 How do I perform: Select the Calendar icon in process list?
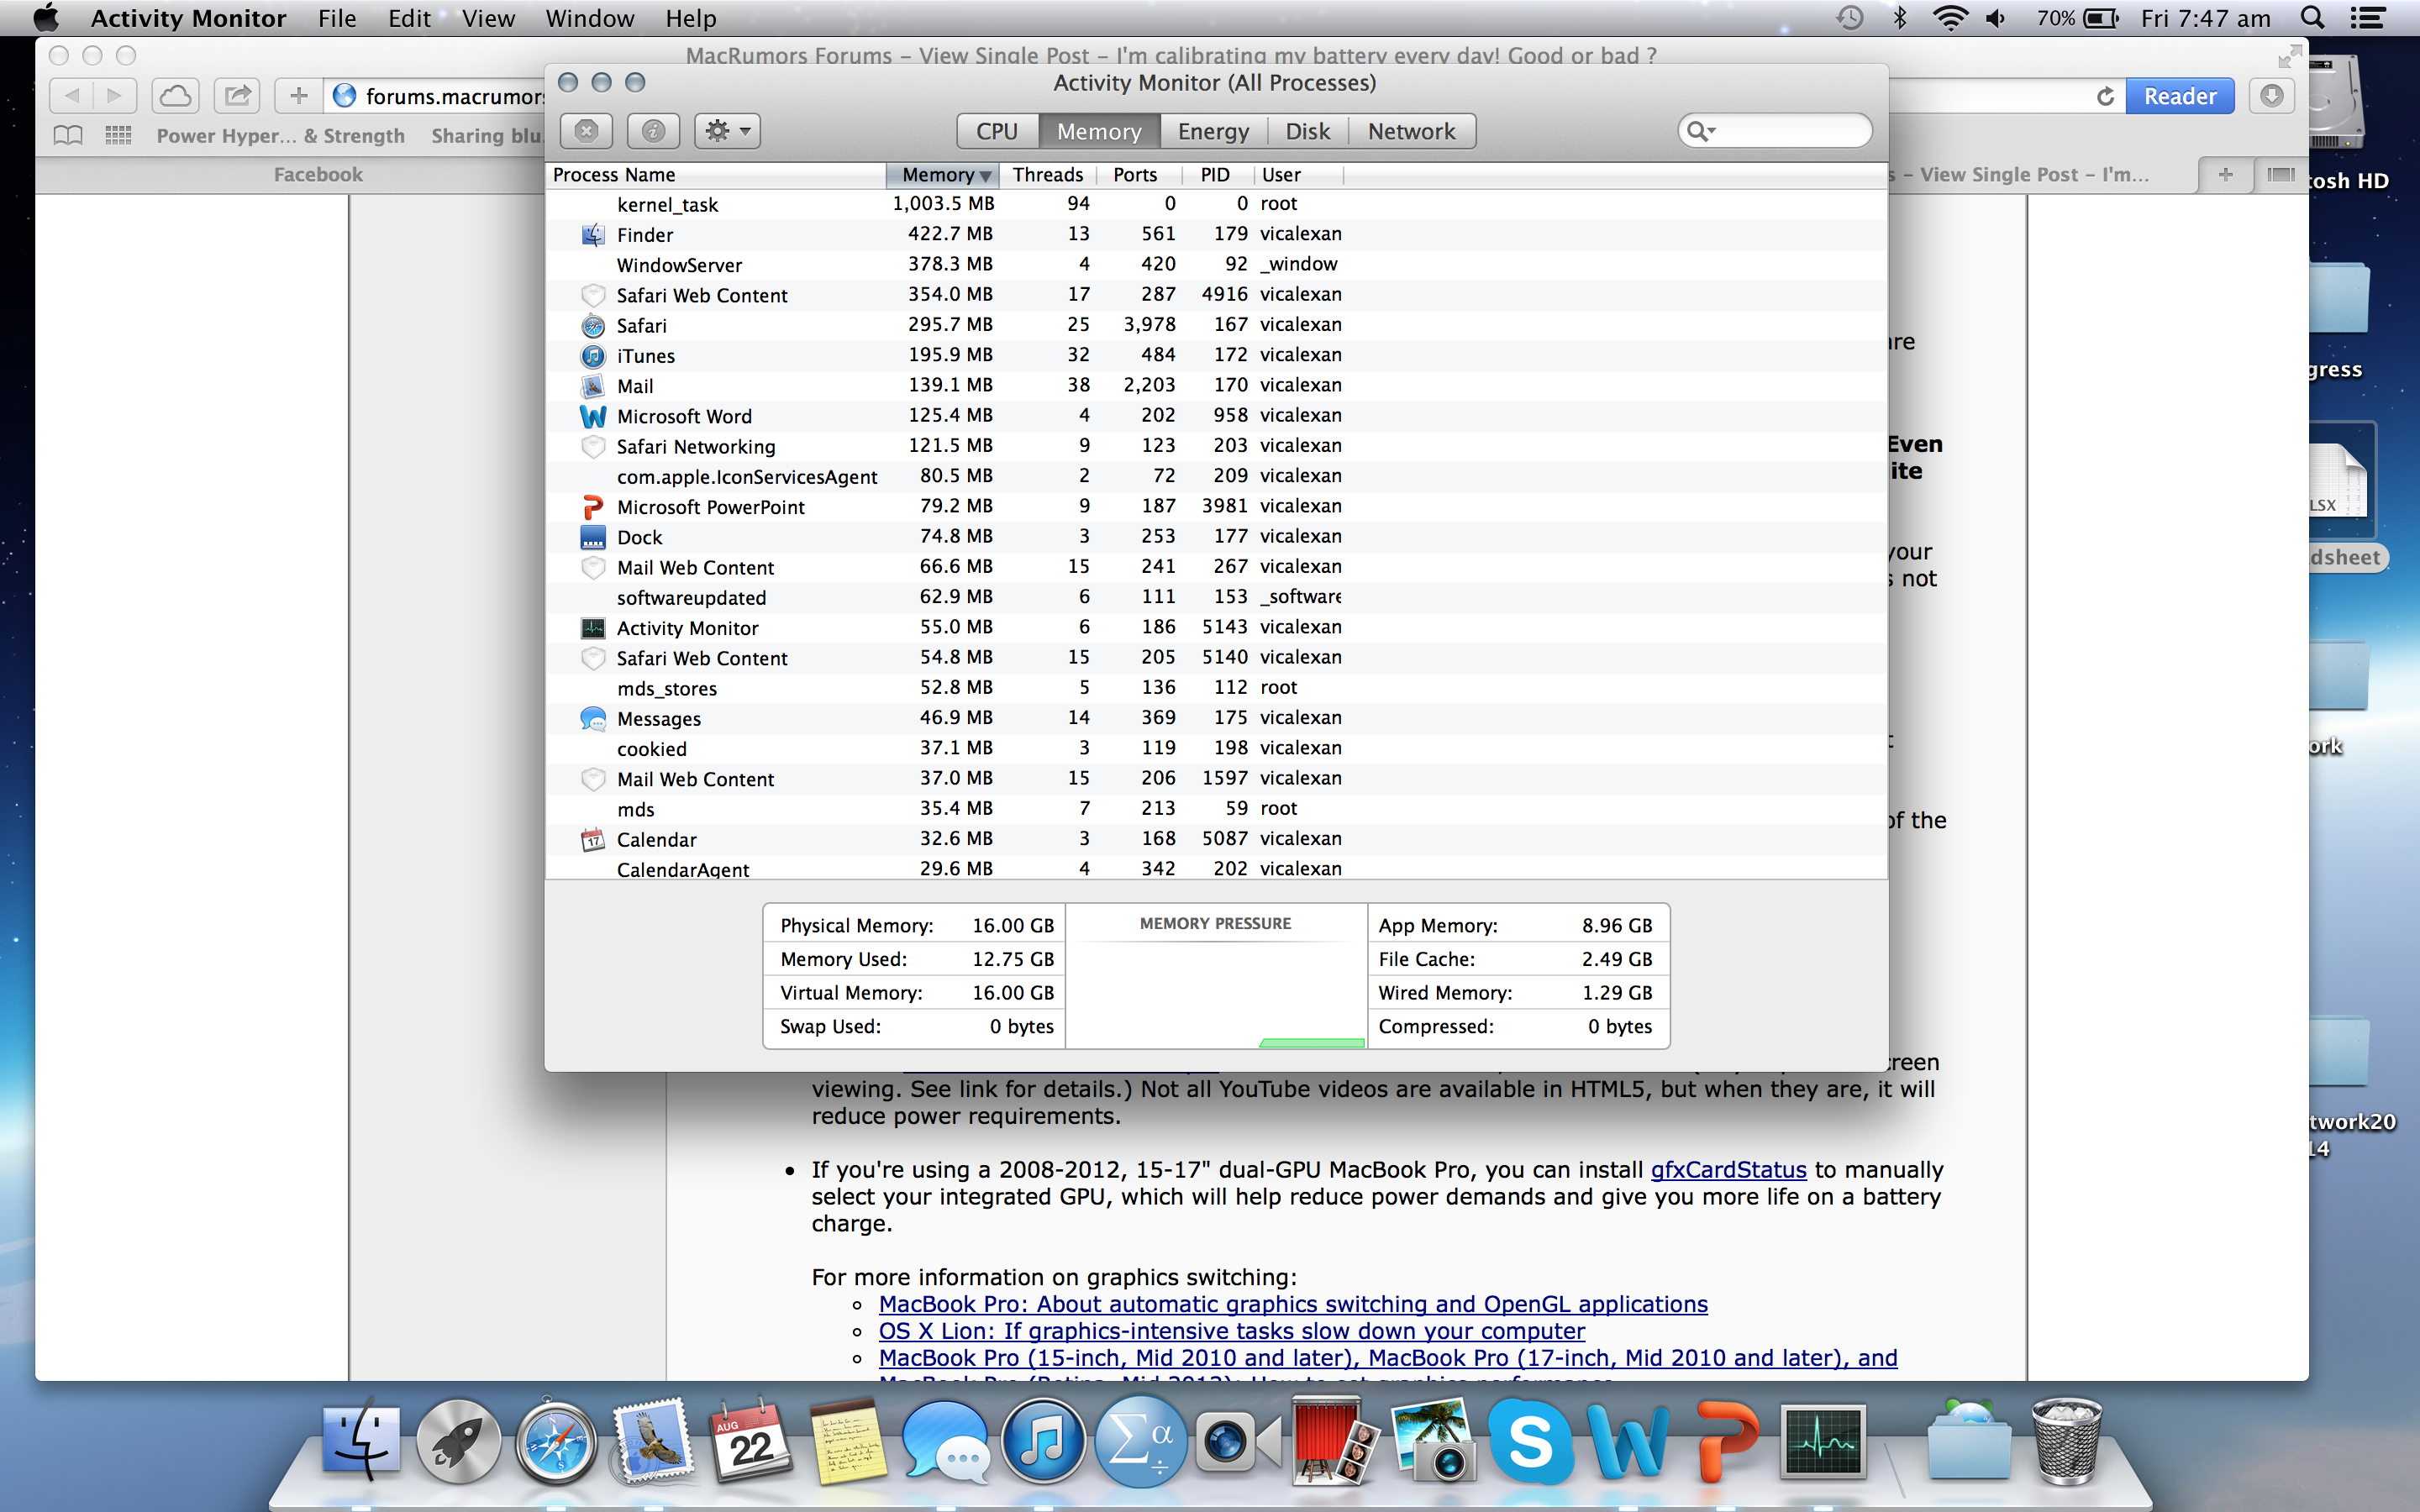coord(593,840)
